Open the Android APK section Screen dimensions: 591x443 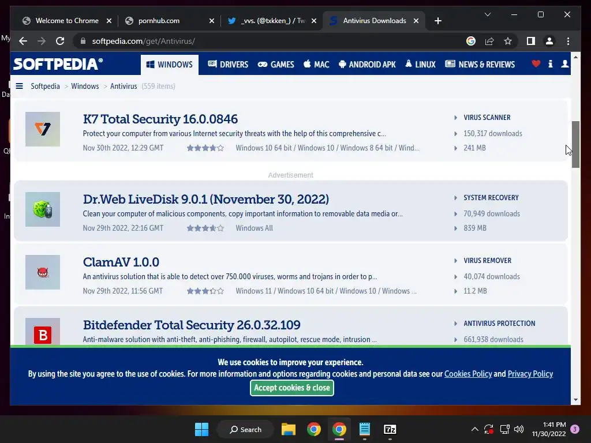click(367, 65)
